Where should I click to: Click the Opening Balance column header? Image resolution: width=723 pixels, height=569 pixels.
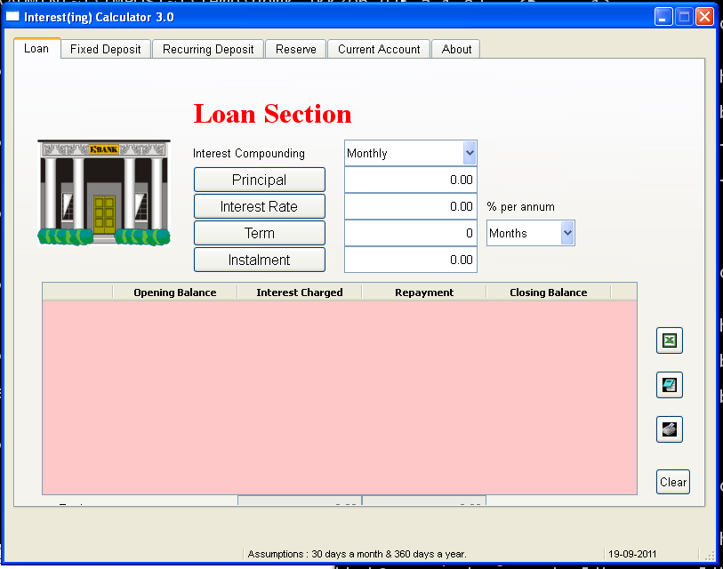[x=174, y=293]
